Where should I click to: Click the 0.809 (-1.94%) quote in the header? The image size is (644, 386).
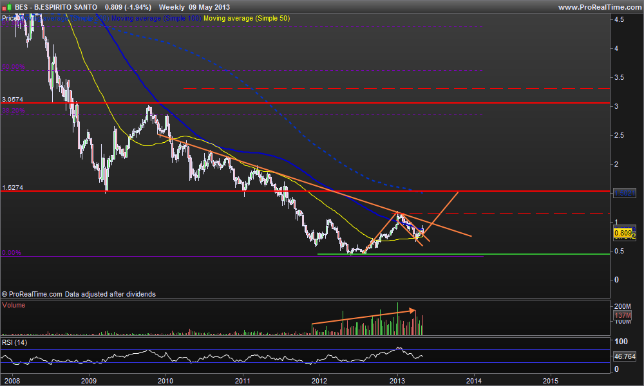pos(128,7)
